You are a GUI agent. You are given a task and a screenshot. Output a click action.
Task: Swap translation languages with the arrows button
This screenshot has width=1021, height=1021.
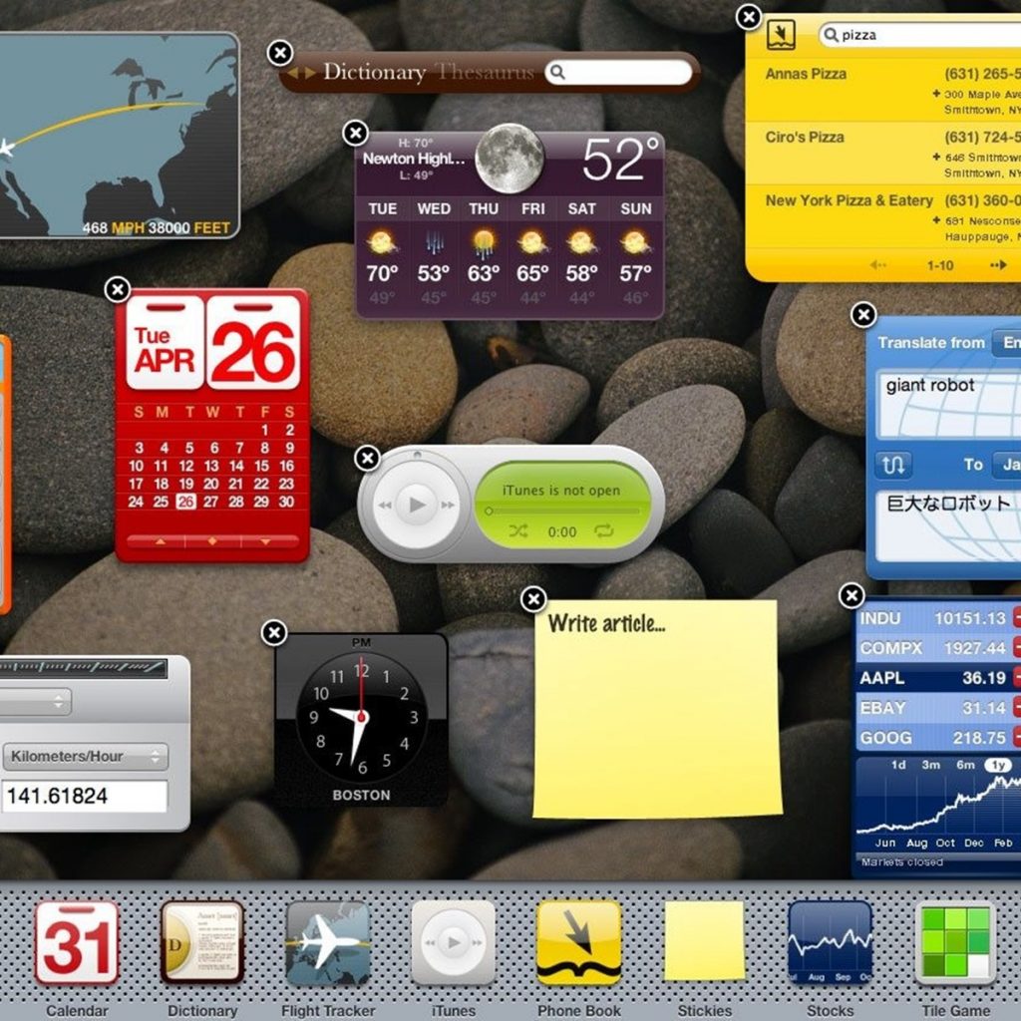click(x=893, y=465)
